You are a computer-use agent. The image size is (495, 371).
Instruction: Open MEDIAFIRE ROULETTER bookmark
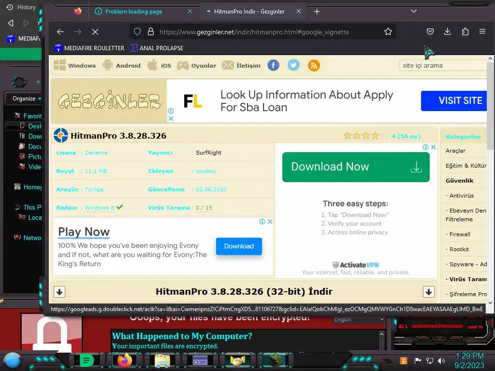[89, 48]
